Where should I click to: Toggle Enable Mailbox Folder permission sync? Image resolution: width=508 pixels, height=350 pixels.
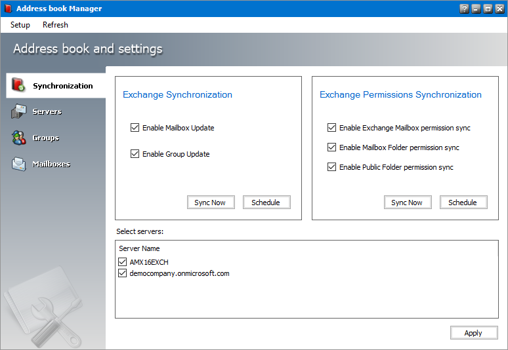(332, 147)
